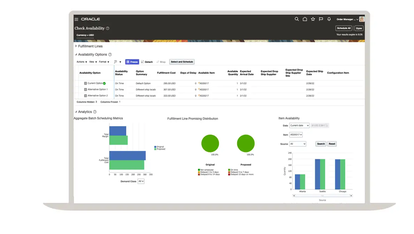
Task: Detach the Availability Options table
Action: tap(147, 62)
